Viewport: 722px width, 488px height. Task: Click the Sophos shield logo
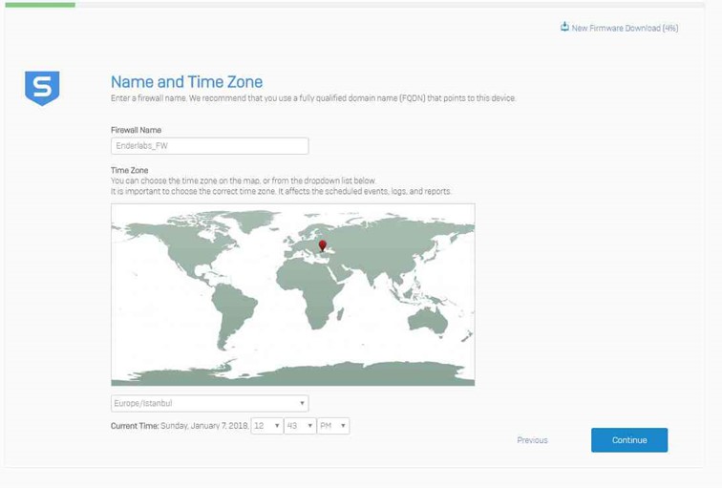[x=42, y=88]
